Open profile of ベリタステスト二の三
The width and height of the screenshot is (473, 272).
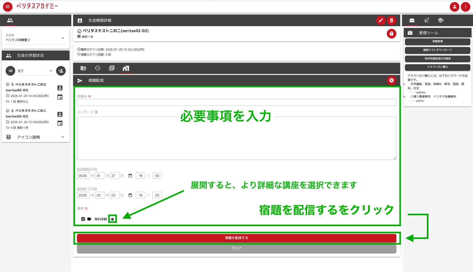[x=60, y=88]
